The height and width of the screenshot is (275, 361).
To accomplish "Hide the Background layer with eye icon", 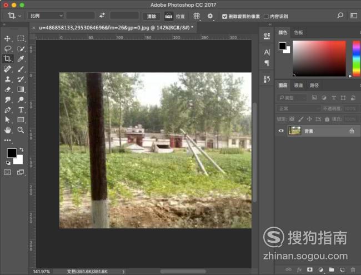I will tap(281, 131).
